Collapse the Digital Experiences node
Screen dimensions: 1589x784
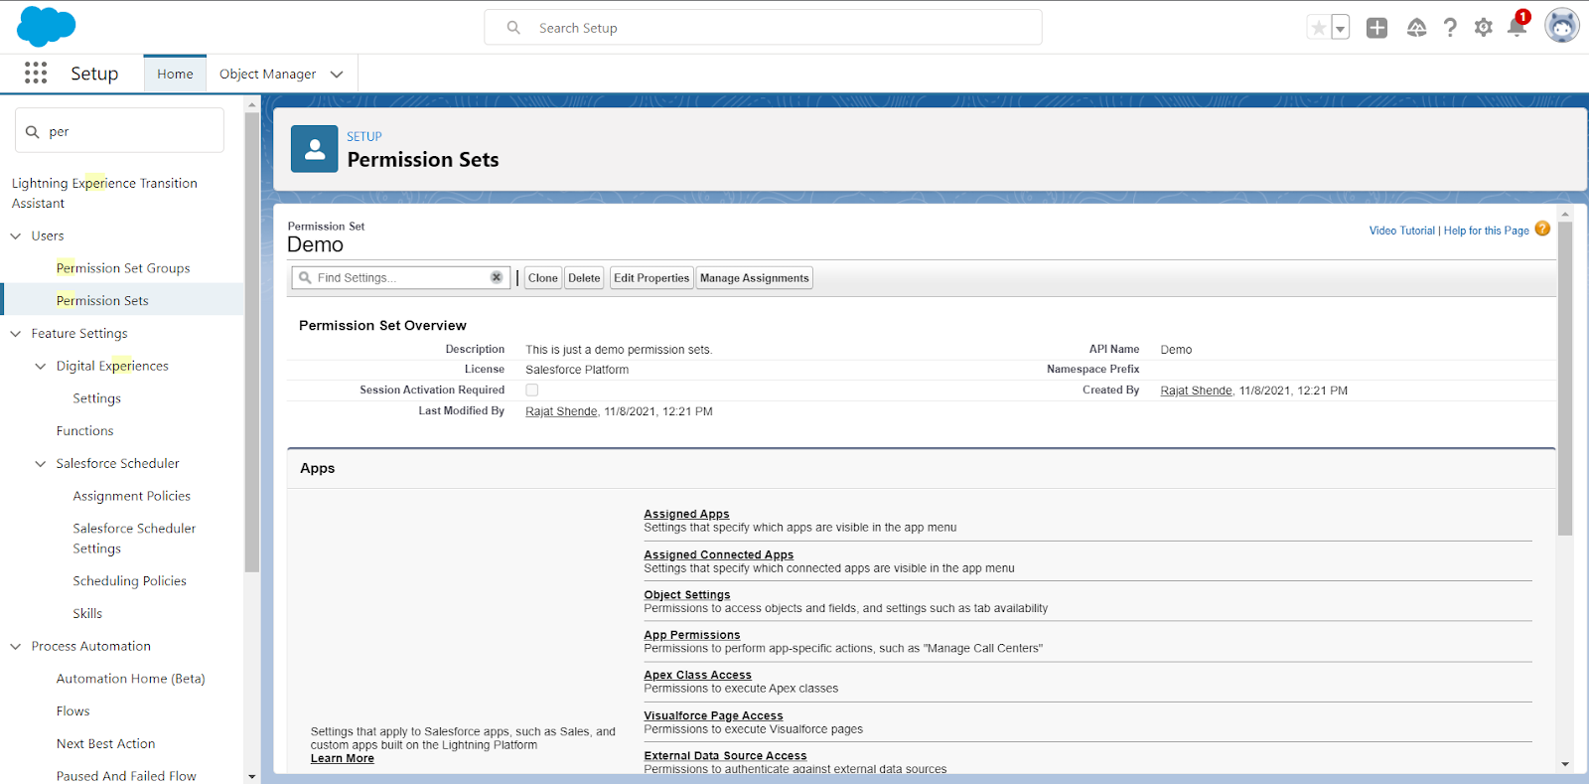pyautogui.click(x=41, y=366)
